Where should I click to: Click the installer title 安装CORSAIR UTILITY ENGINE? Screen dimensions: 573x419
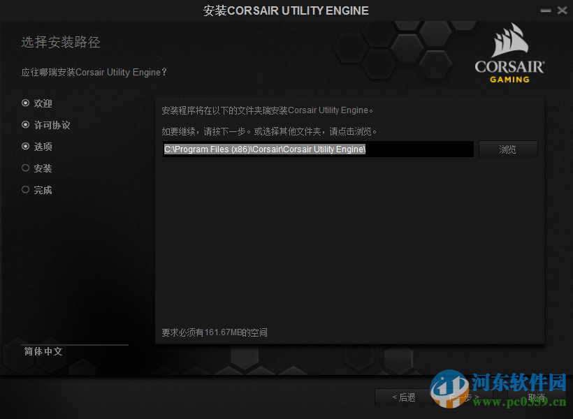pos(286,10)
